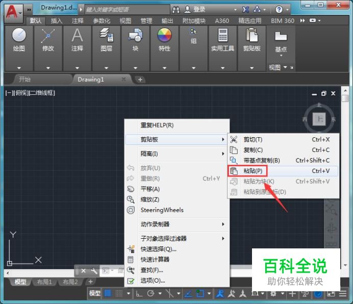Image resolution: width=353 pixels, height=304 pixels.
Task: Click the binoculars search icon
Action: (176, 10)
